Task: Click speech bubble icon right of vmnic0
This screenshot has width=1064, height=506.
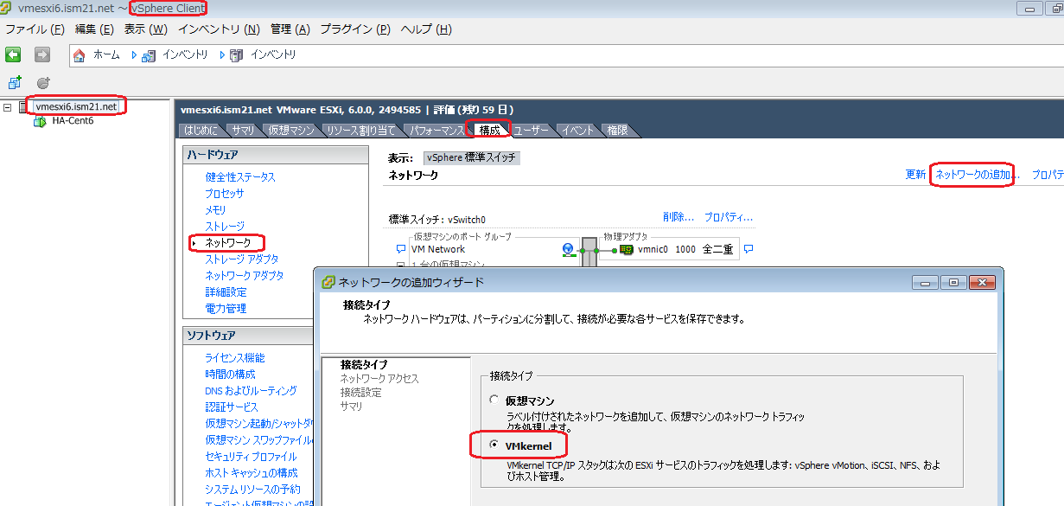Action: coord(749,249)
